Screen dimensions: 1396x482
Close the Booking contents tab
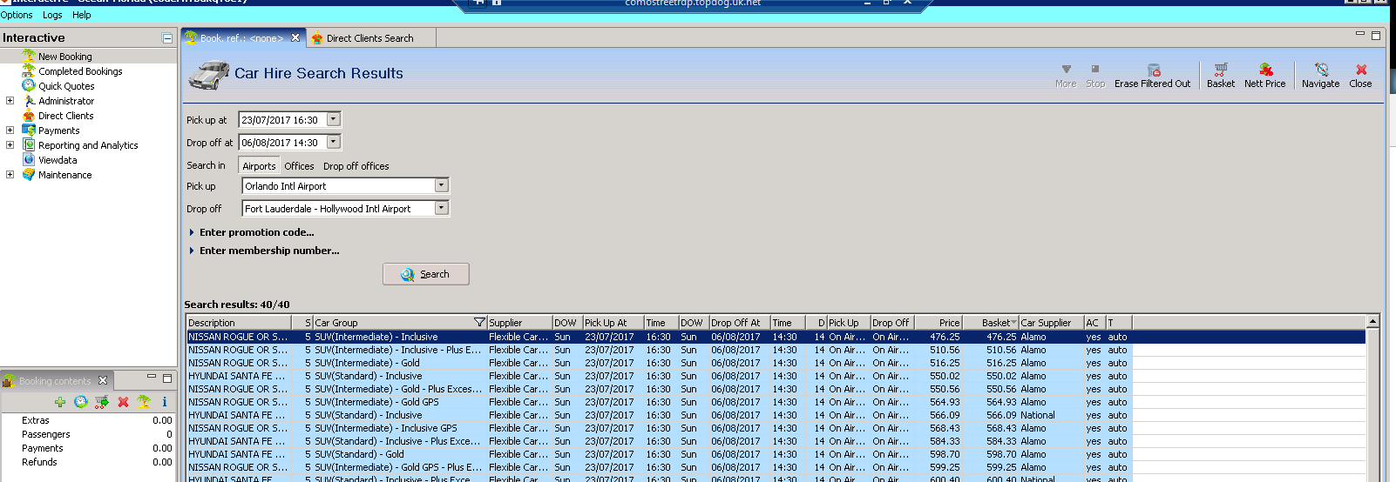[x=103, y=380]
